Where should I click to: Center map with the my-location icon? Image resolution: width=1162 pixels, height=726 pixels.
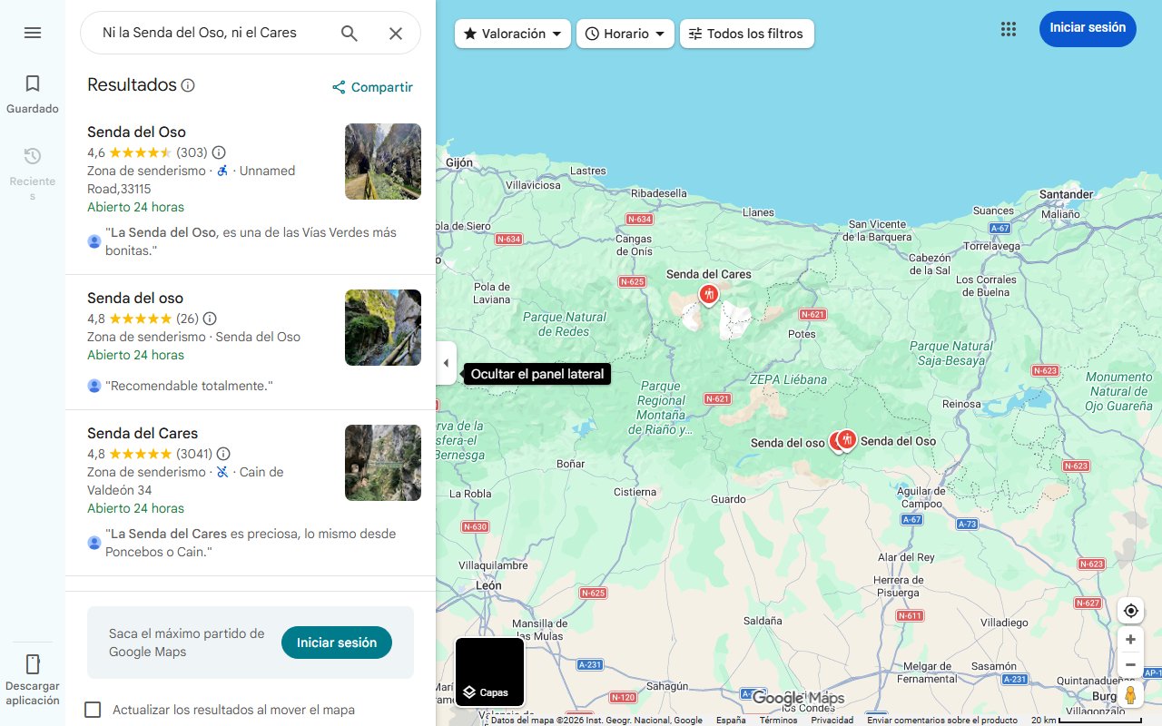tap(1130, 611)
